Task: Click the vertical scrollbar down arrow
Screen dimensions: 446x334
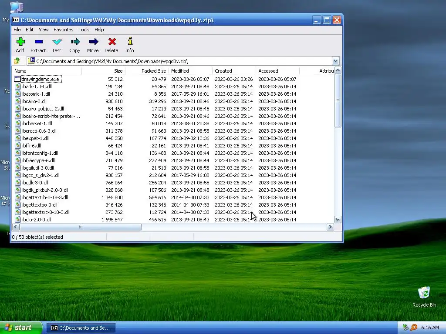Action: point(338,219)
